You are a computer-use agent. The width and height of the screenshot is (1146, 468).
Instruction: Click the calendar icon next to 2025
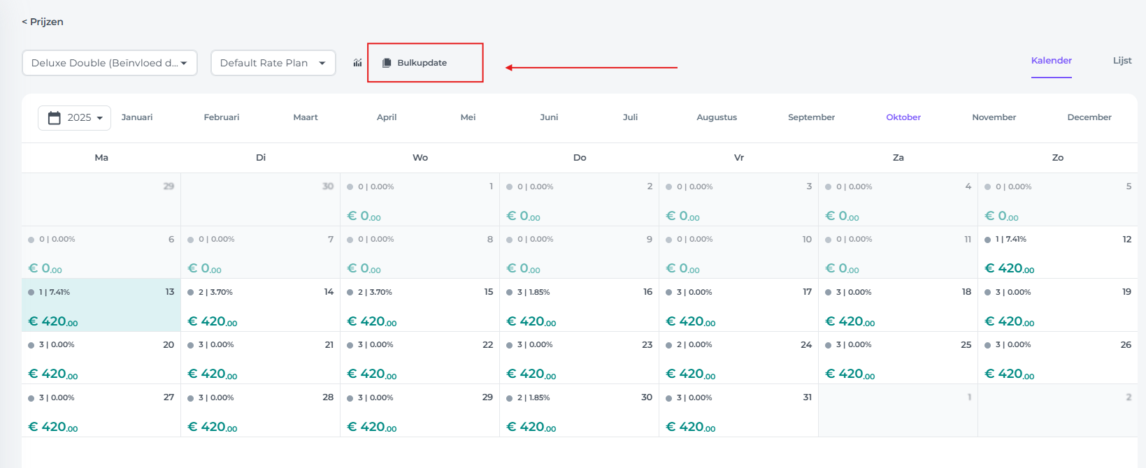[x=55, y=117]
